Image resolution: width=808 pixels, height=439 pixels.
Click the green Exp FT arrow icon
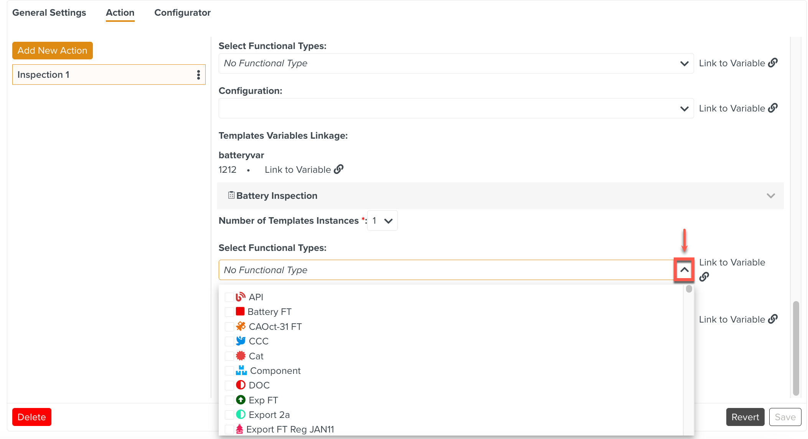241,400
